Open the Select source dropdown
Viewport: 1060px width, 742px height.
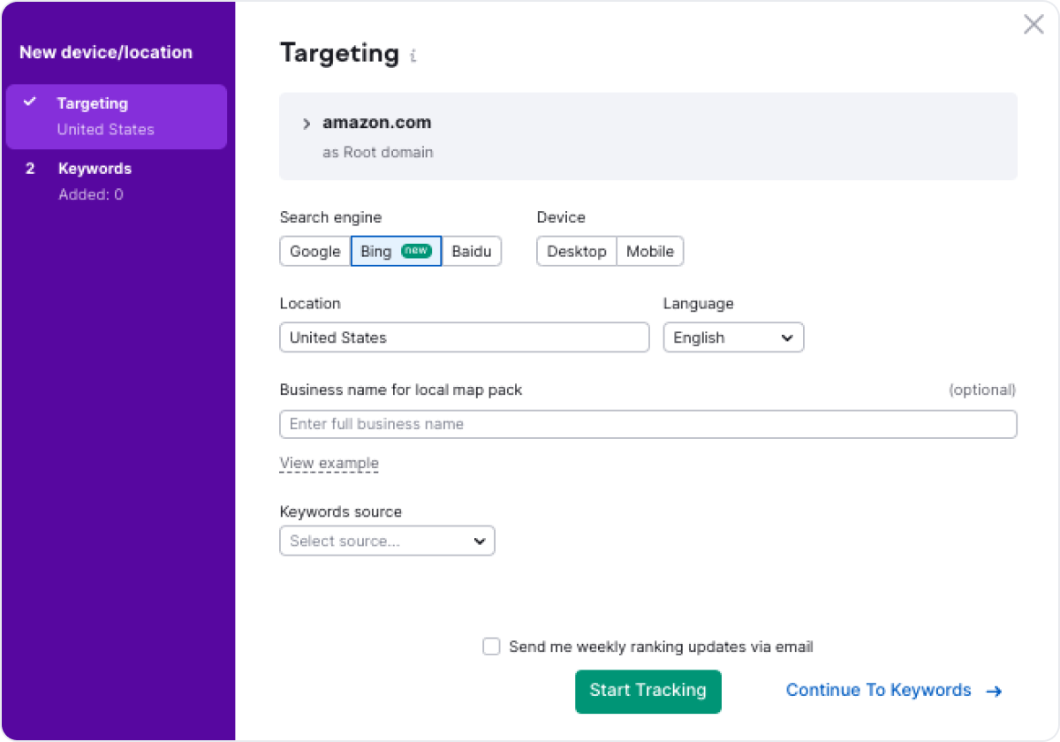387,541
